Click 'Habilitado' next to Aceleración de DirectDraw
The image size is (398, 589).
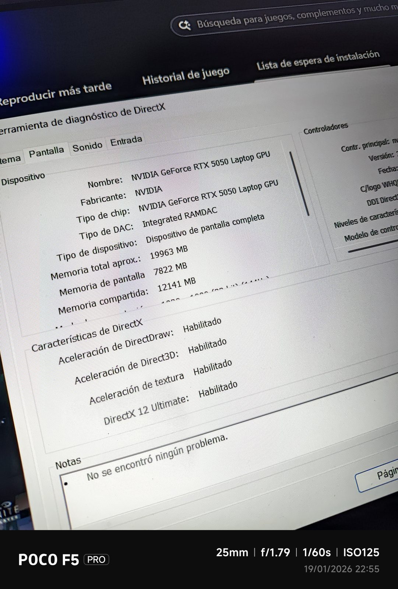coord(202,324)
